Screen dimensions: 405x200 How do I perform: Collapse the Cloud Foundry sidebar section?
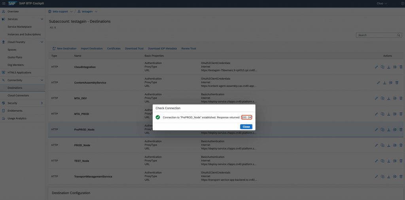point(42,42)
